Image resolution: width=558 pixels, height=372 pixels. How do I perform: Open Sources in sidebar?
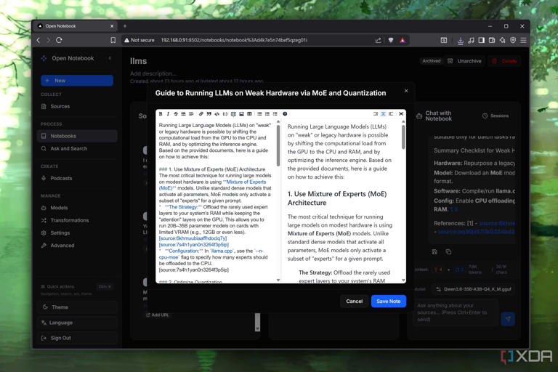point(77,106)
